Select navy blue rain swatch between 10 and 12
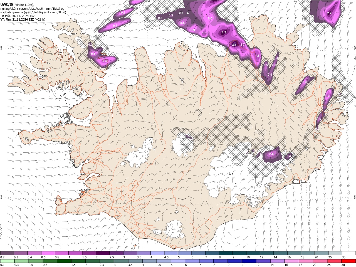The width and height of the screenshot is (356, 267). [249, 261]
